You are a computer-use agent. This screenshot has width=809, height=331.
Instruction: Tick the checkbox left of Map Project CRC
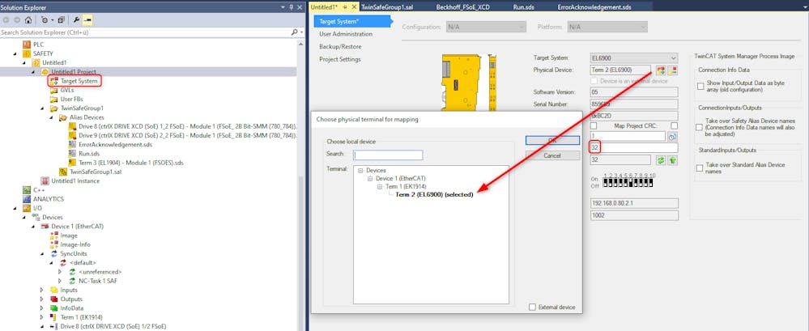coord(594,125)
